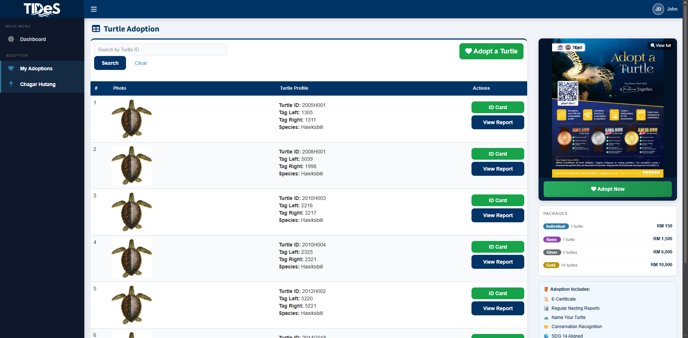View Report for turtle 2010H003
Viewport: 688px width, 338px height.
coord(497,215)
